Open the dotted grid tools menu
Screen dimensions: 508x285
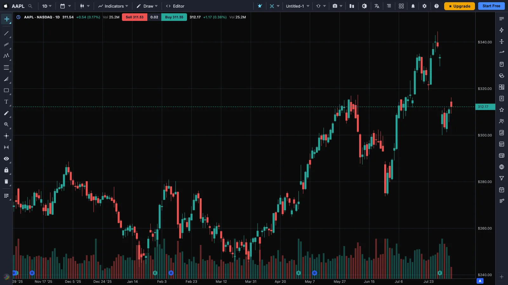(x=6, y=196)
